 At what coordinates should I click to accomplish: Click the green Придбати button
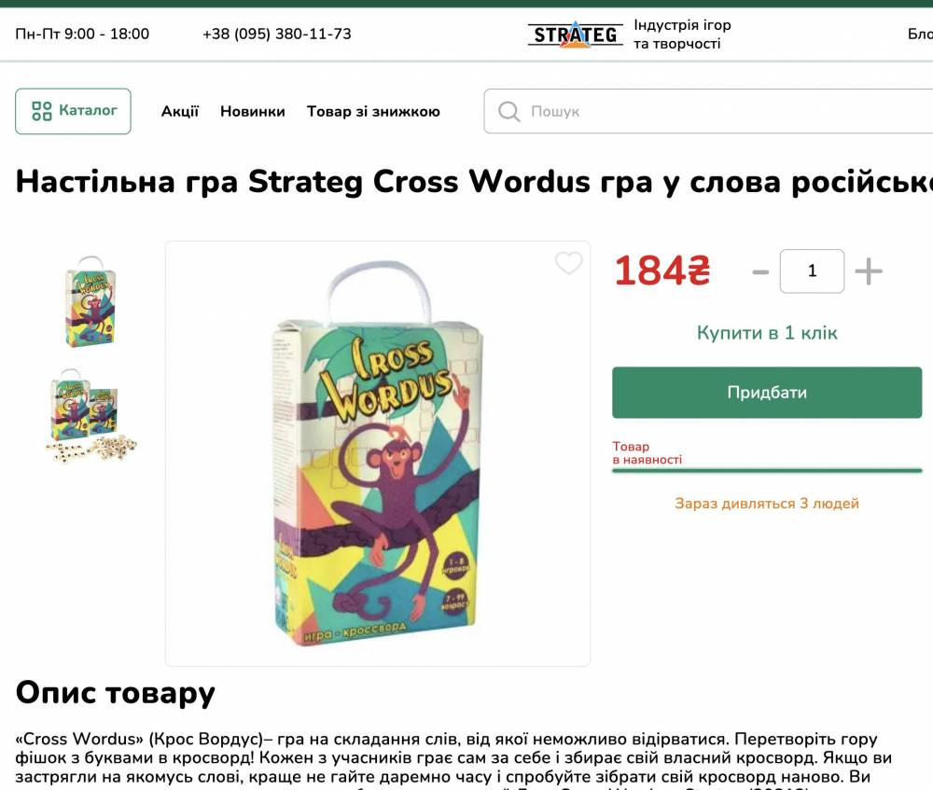(x=766, y=393)
